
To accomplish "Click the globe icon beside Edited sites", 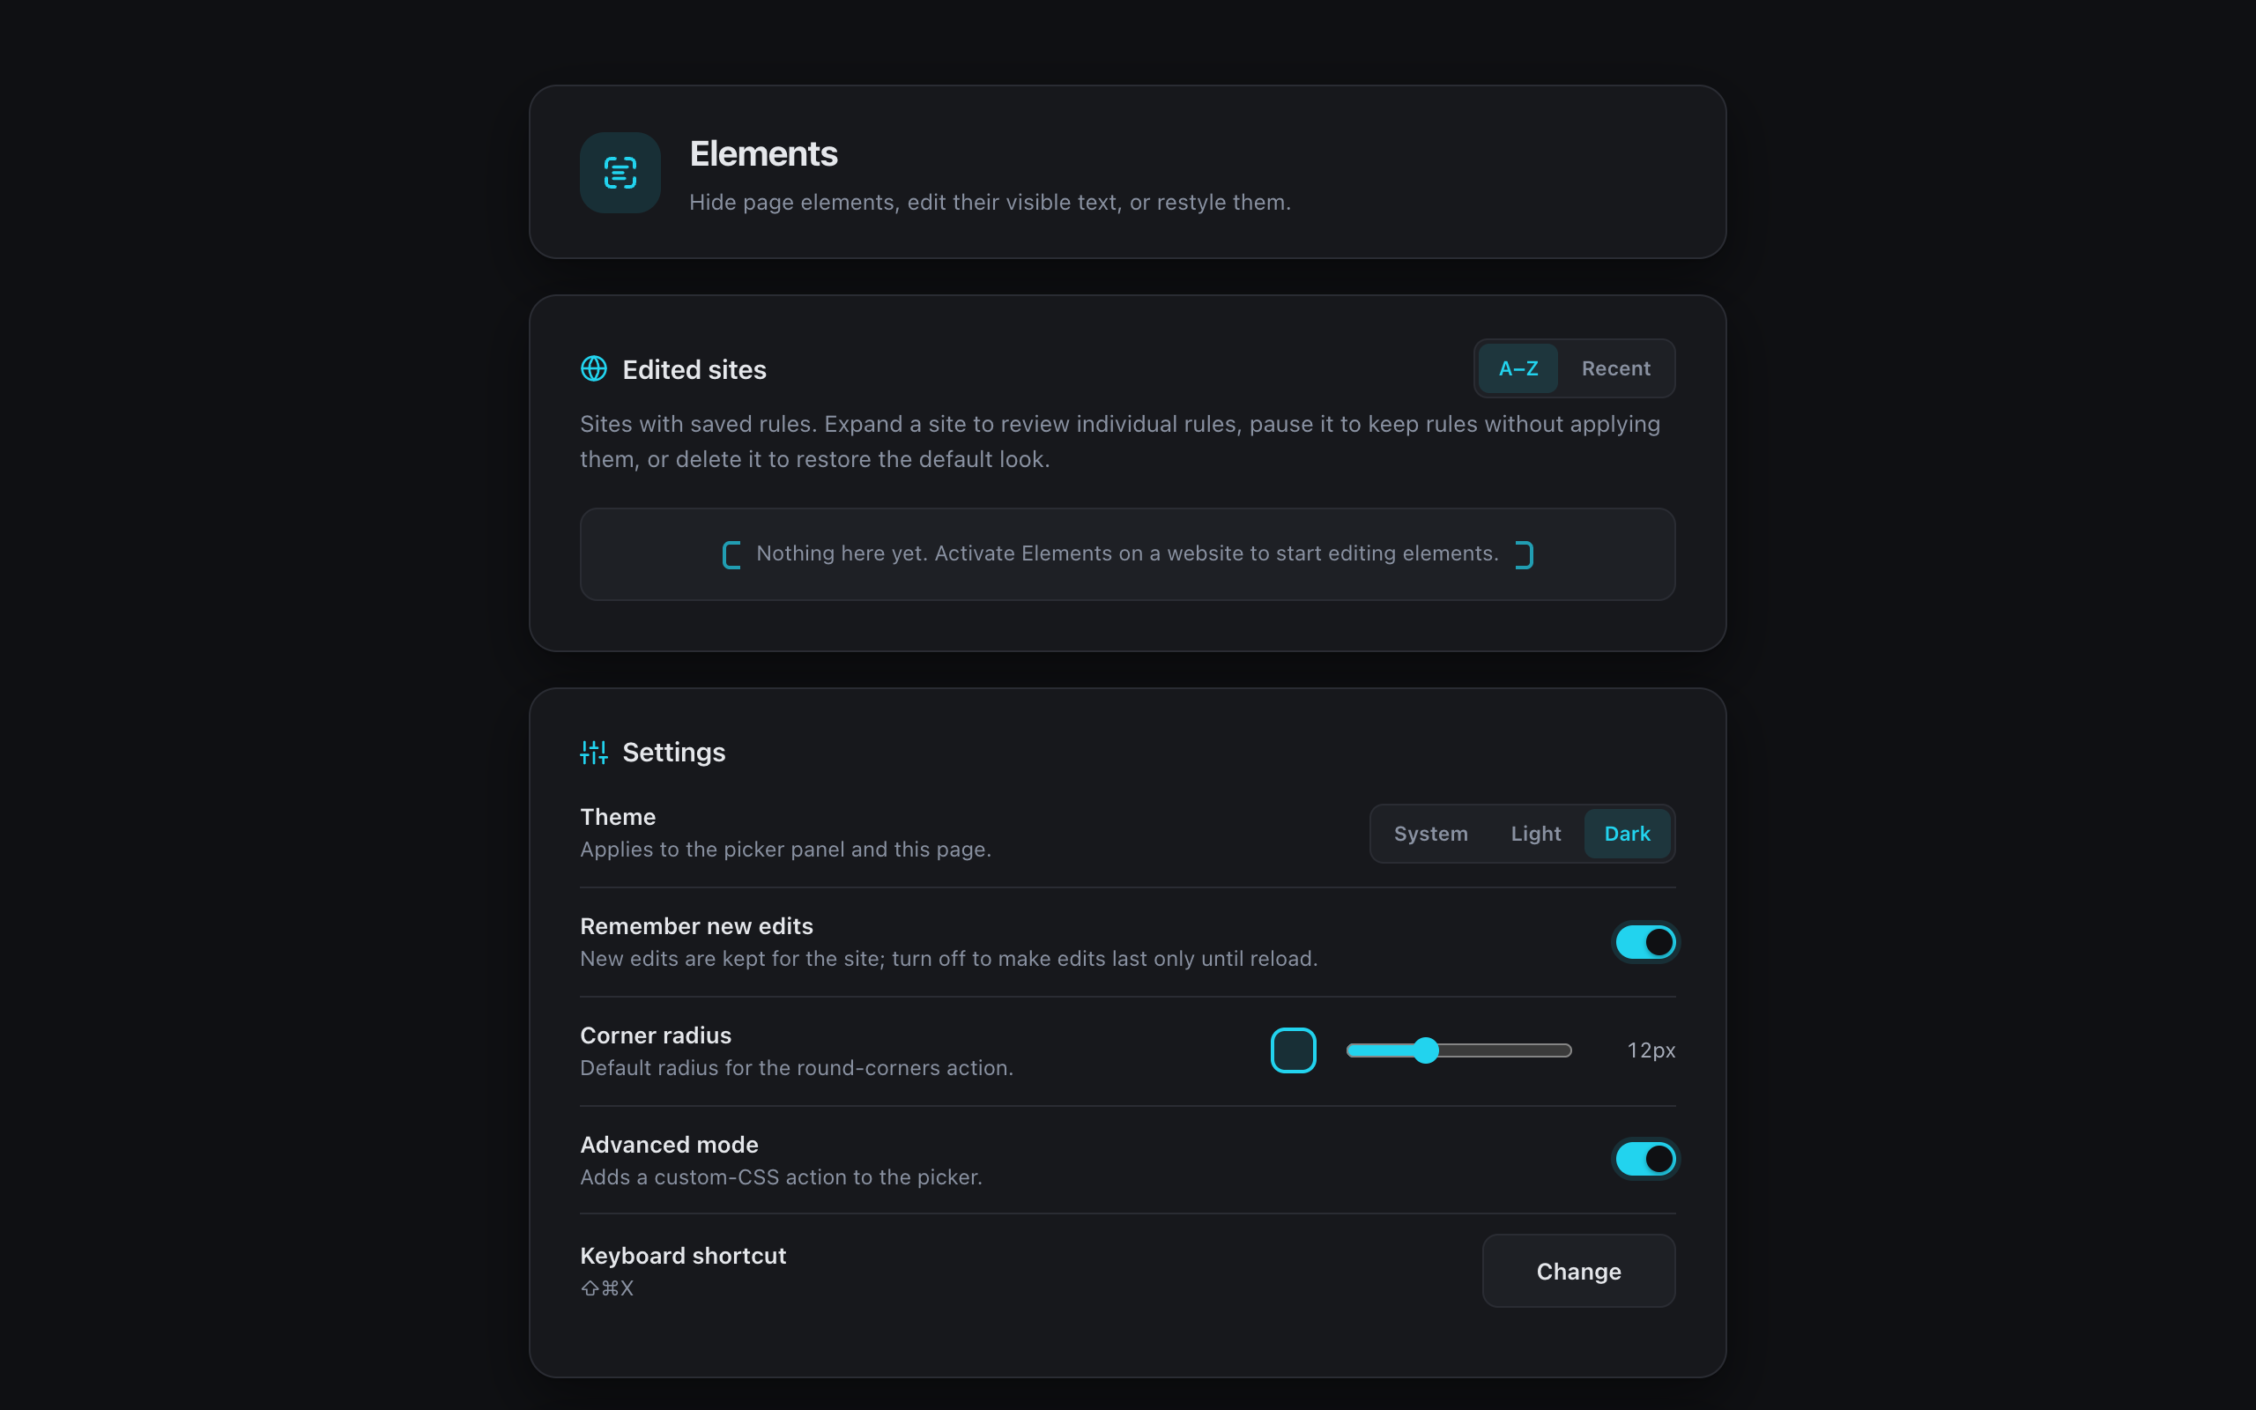I will tap(594, 368).
